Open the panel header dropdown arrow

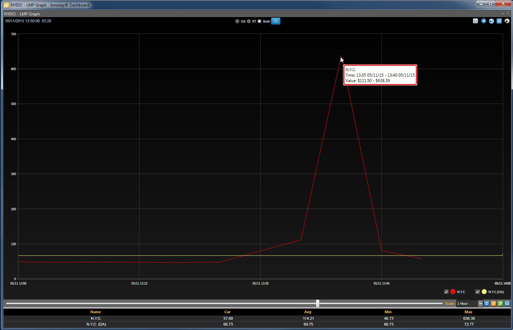(x=503, y=14)
